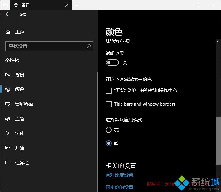Click the 设置 tab title

[x=26, y=5]
